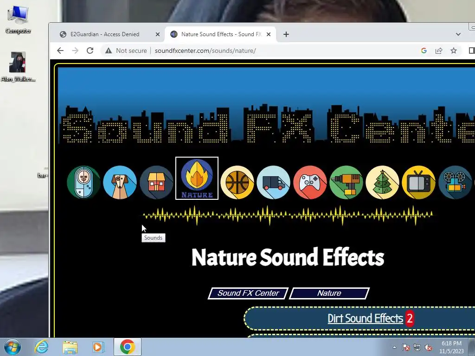This screenshot has height=356, width=475.
Task: Open the baby sounds category icon
Action: [x=83, y=182]
